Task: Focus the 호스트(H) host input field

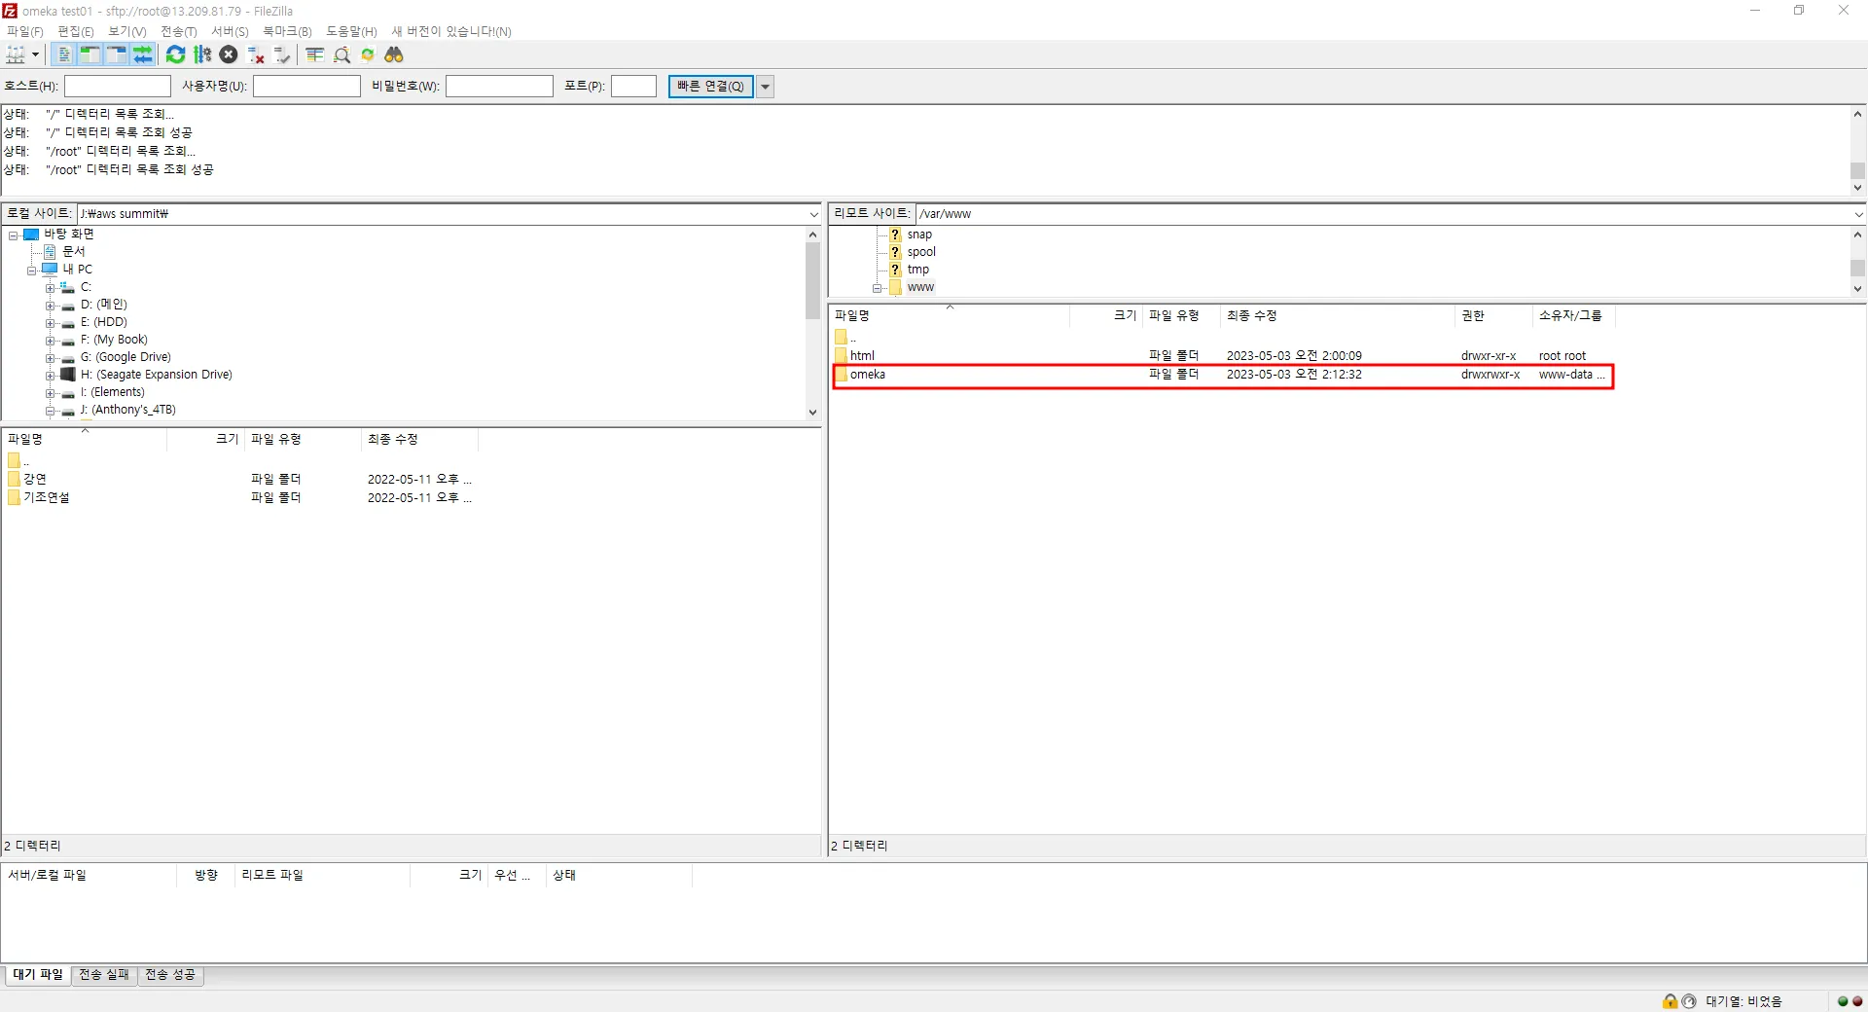Action: coord(118,86)
